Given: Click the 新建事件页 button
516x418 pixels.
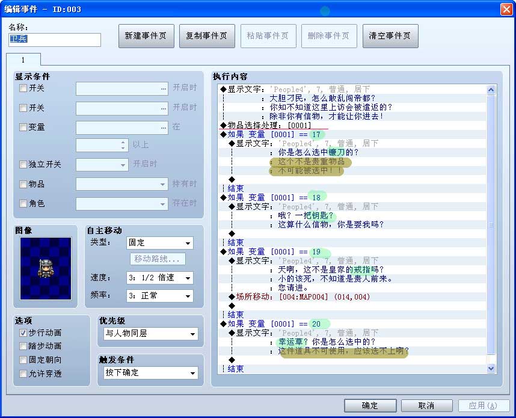Looking at the screenshot, I should click(x=146, y=36).
